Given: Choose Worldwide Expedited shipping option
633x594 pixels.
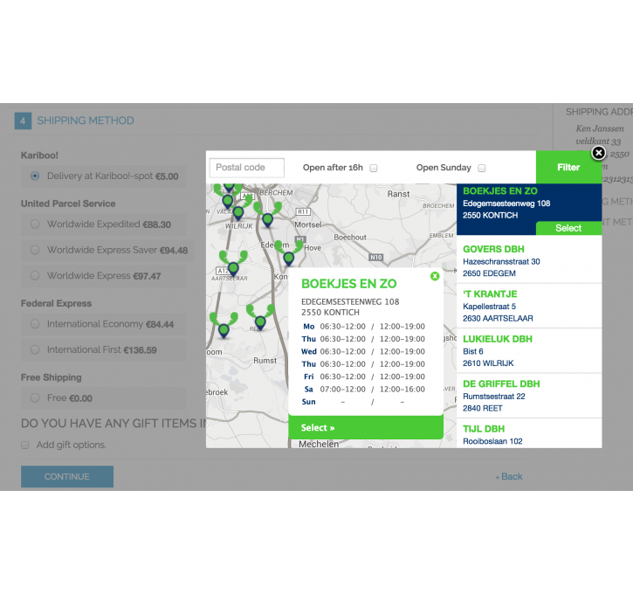Looking at the screenshot, I should (35, 224).
